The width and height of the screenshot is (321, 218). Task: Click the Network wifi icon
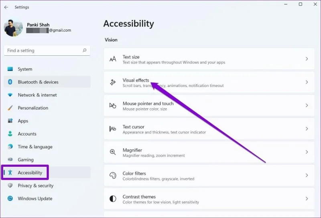click(10, 95)
